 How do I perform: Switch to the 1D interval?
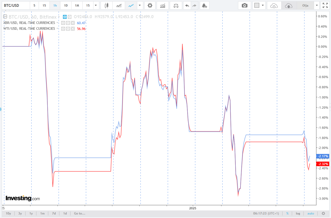tap(66, 5)
